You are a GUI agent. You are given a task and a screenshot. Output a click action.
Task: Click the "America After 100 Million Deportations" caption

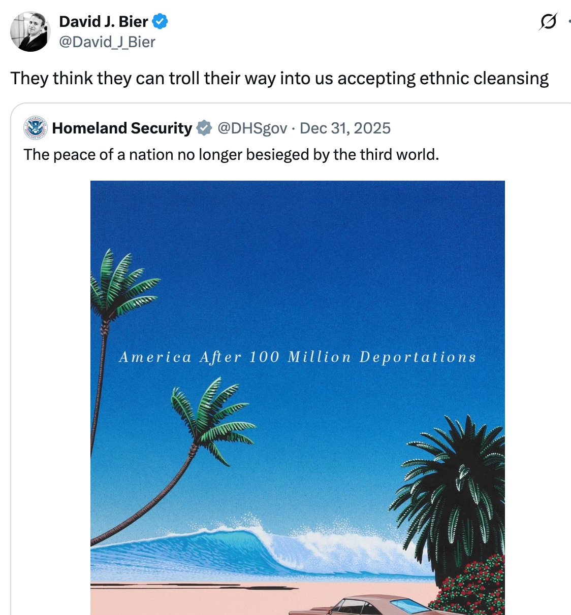point(297,357)
